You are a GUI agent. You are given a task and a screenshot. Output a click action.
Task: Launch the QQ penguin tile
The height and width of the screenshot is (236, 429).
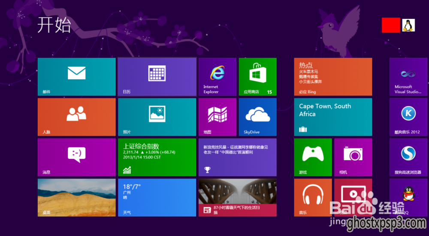[x=408, y=197]
